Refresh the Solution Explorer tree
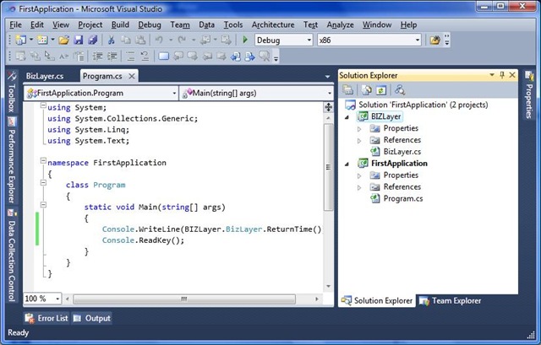 point(381,90)
